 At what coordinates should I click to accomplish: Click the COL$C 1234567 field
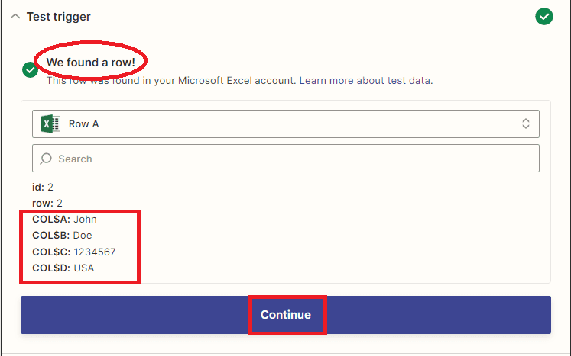(73, 252)
